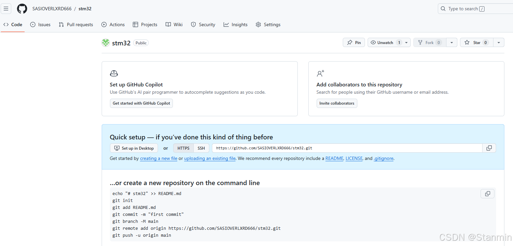Open the Wiki tab
513x246 pixels.
tap(174, 25)
